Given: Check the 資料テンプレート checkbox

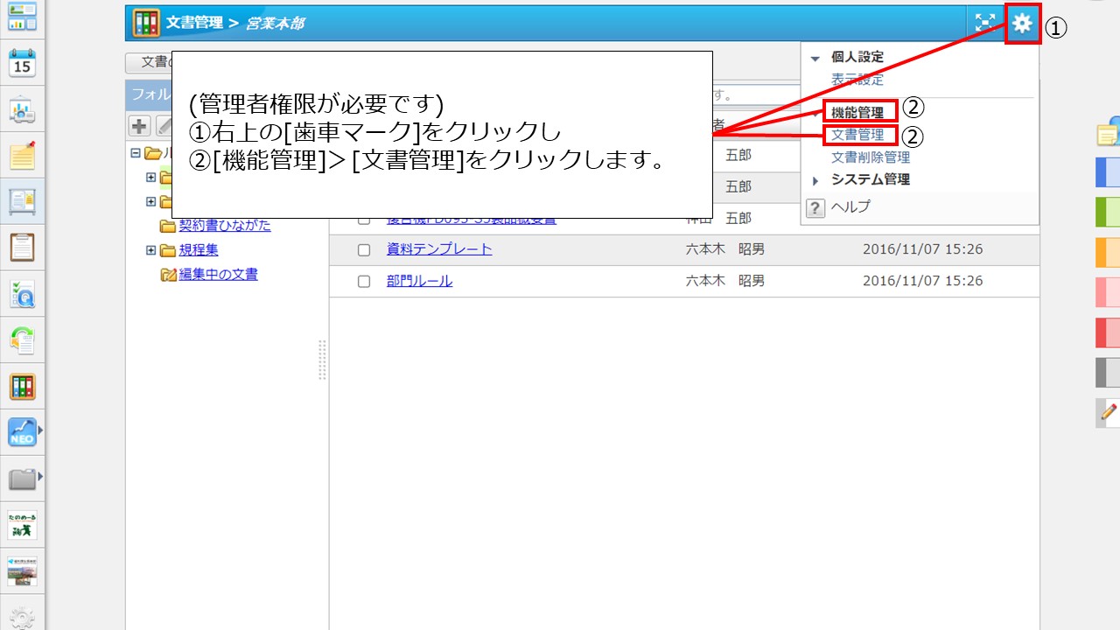Looking at the screenshot, I should pos(365,249).
